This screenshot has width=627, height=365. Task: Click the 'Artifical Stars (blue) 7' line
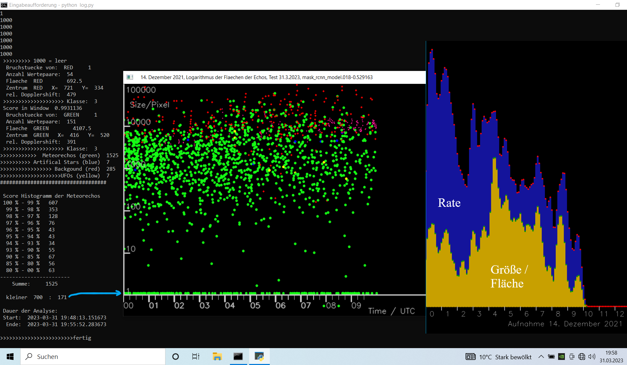[x=55, y=162]
